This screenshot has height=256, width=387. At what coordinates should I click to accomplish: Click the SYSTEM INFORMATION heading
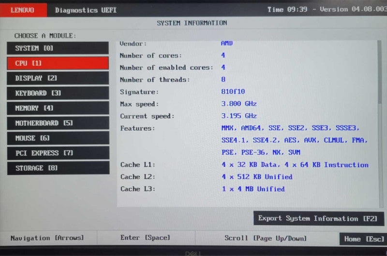click(192, 23)
